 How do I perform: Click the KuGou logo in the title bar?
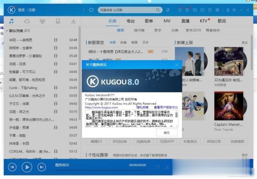[11, 10]
